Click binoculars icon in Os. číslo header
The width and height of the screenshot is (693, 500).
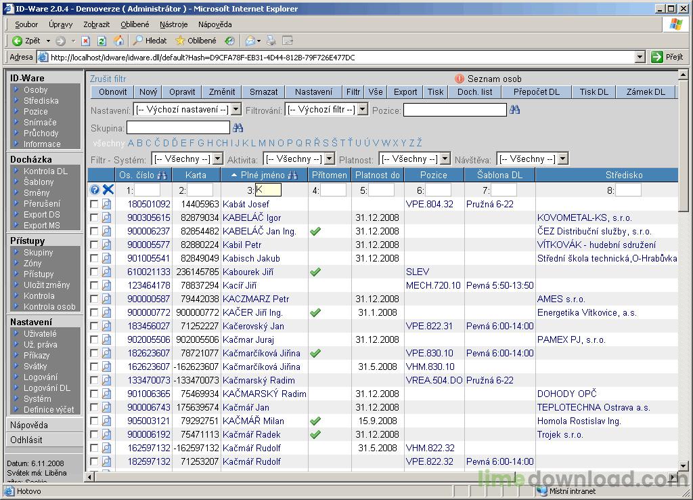point(162,175)
